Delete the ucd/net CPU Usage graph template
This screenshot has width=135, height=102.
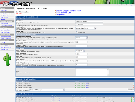click(x=133, y=83)
